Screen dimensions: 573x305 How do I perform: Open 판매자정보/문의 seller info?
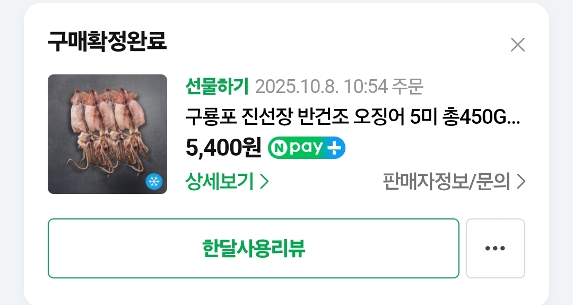coord(454,181)
